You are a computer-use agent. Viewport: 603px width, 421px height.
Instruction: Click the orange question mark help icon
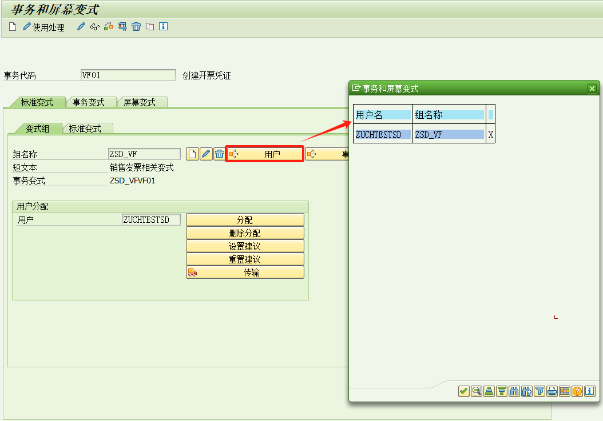[577, 391]
